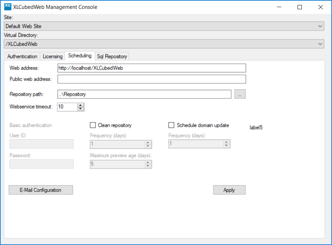The image size is (332, 245).
Task: Click the Repository path field
Action: [145, 94]
